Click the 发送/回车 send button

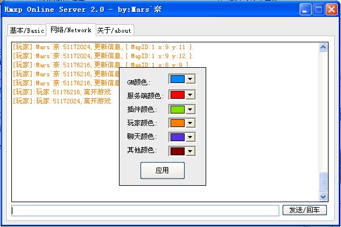pos(305,210)
